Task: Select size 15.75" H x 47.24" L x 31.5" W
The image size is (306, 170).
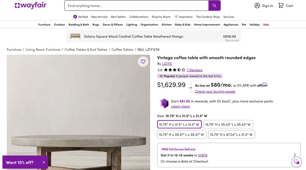Action: [231, 135]
